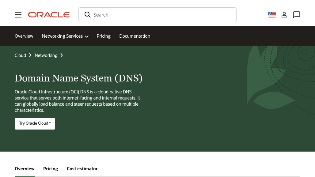Open Pricing in dark nav bar

[104, 36]
